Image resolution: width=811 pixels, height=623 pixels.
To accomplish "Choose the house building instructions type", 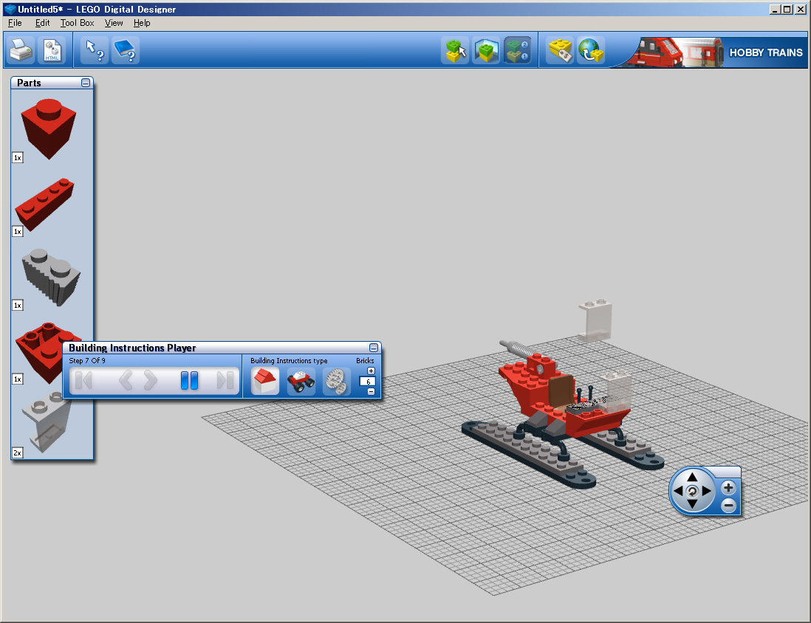I will pyautogui.click(x=265, y=382).
